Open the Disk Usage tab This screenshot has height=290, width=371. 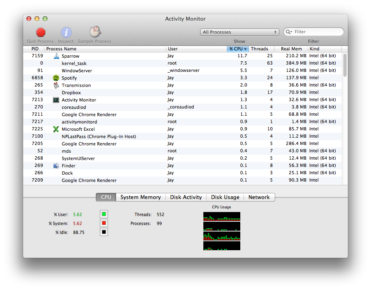[225, 197]
